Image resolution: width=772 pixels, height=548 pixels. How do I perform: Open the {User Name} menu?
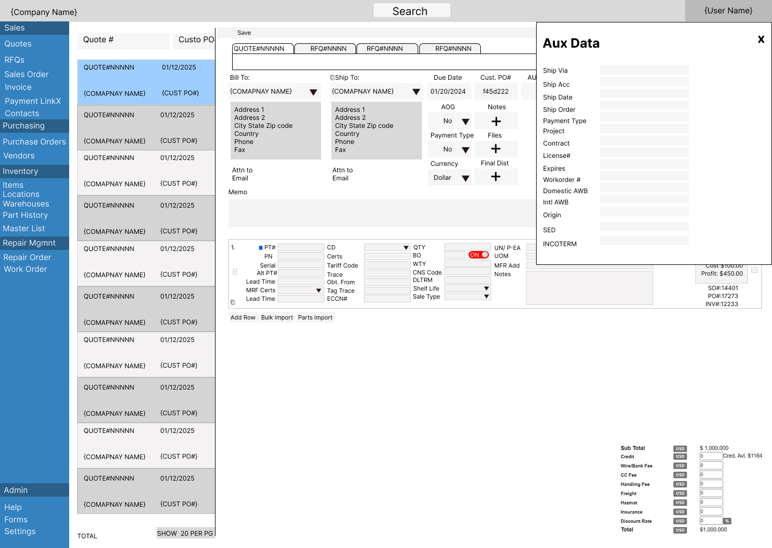coord(728,11)
